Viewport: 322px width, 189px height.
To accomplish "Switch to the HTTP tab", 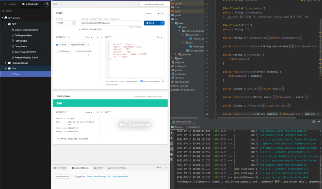I will 98,168.
